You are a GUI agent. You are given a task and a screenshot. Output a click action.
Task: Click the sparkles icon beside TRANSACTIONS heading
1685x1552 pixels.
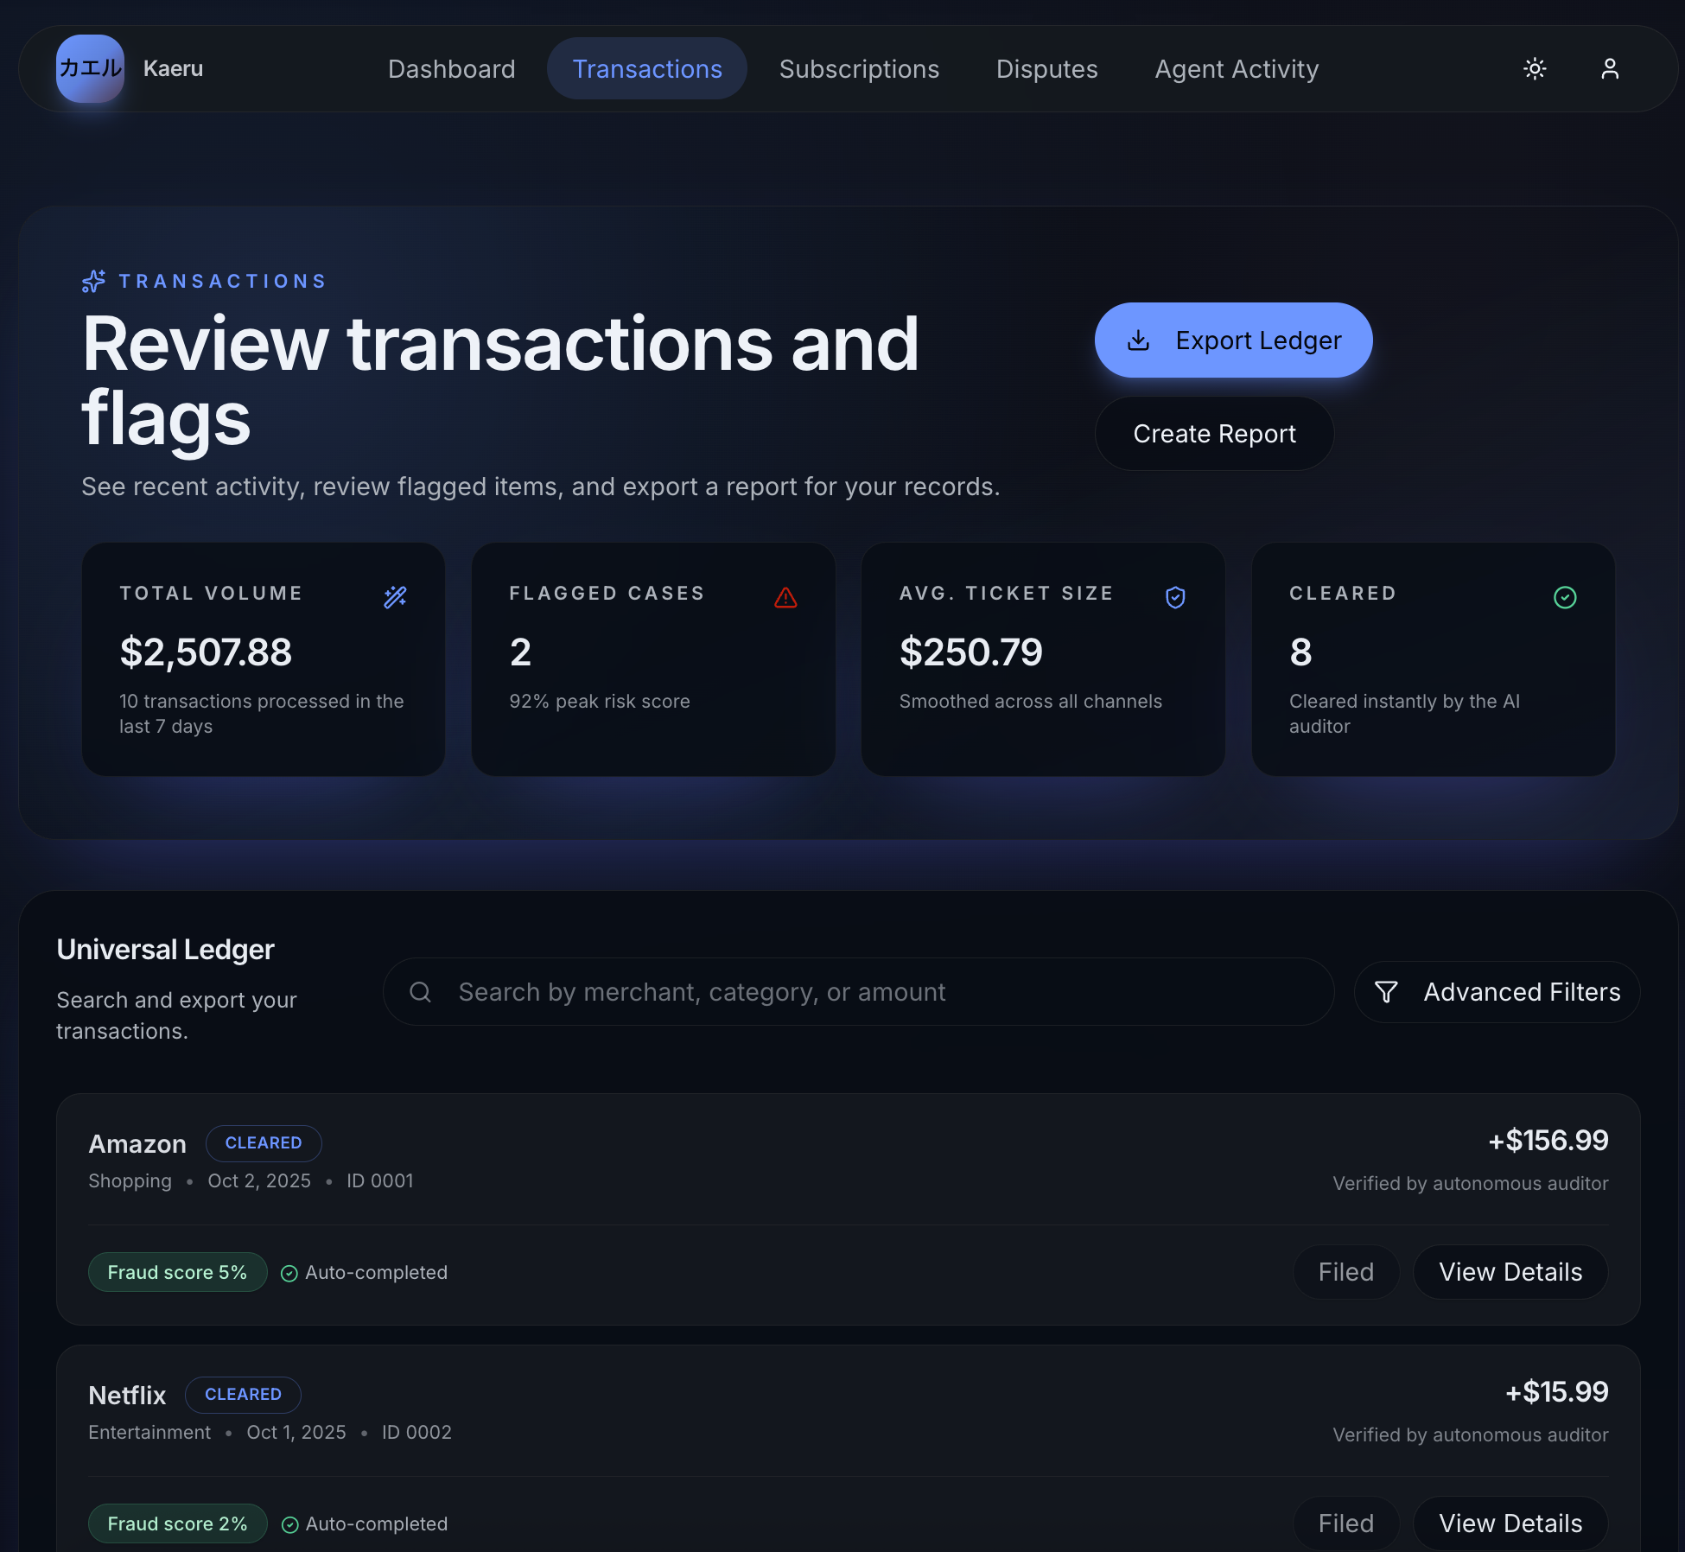pos(93,281)
